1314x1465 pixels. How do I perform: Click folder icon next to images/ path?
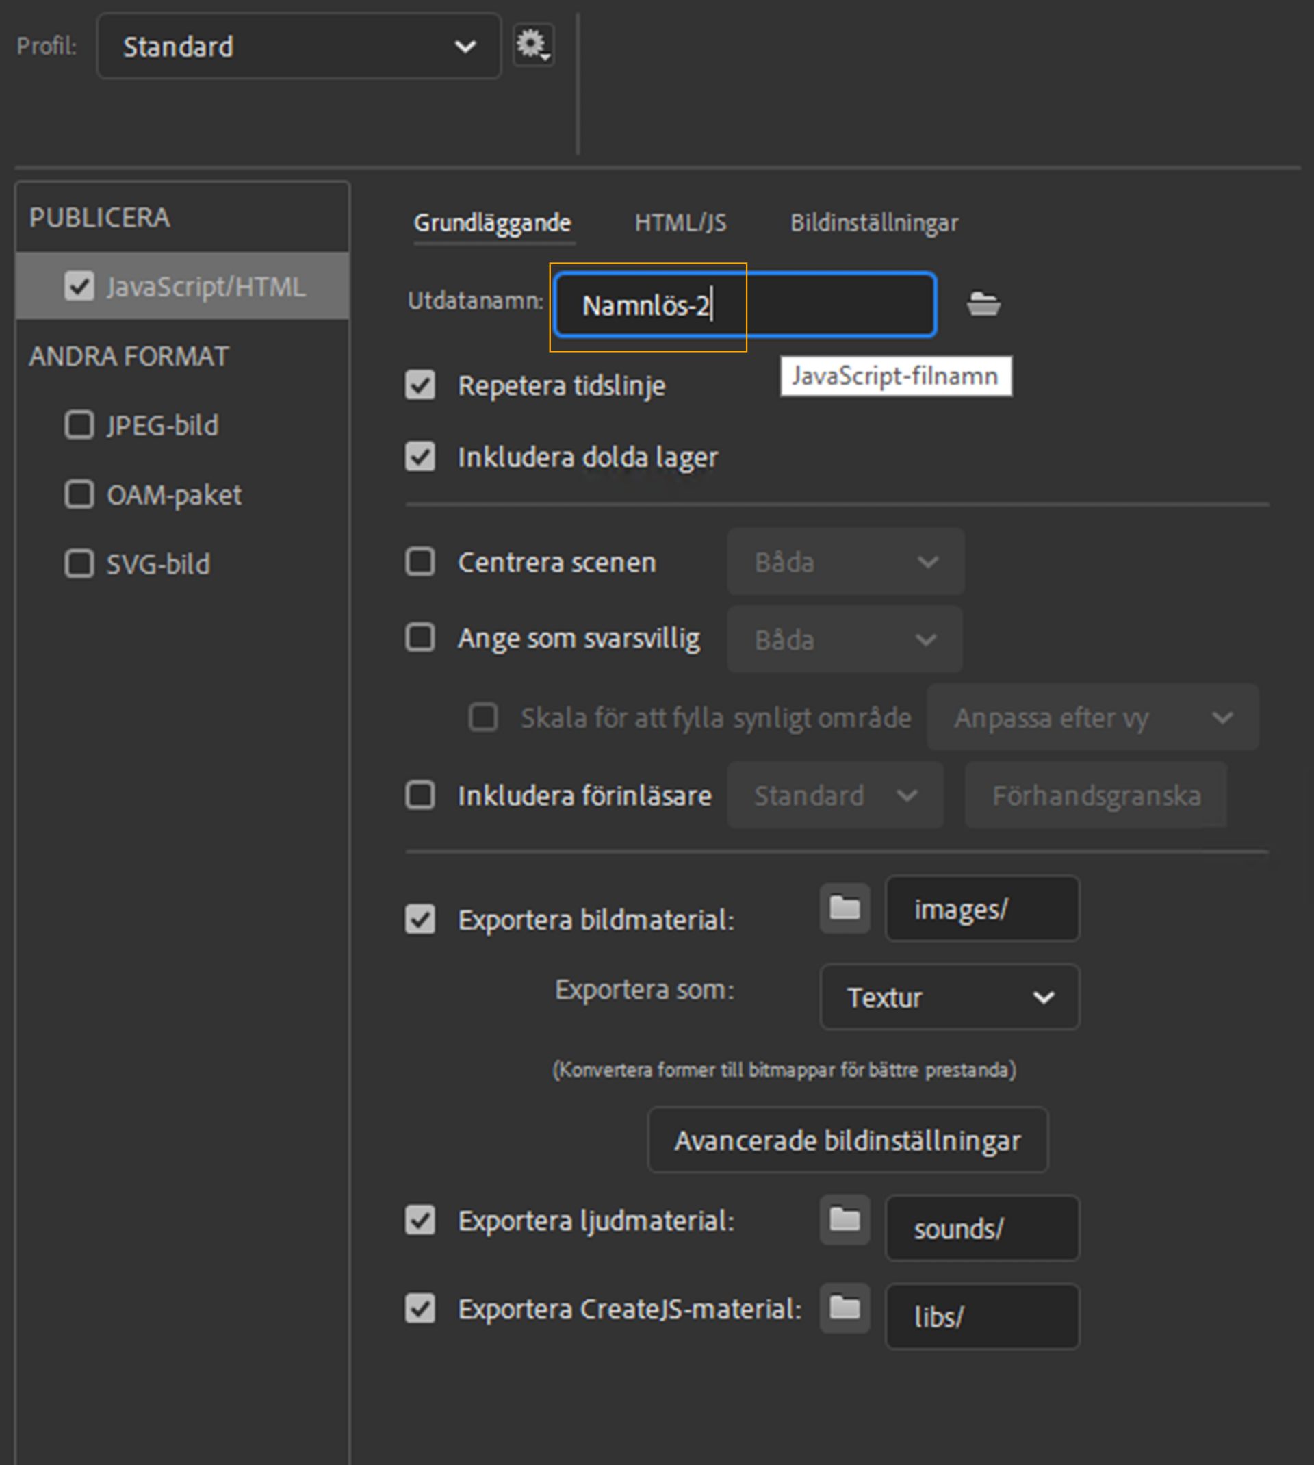(844, 908)
